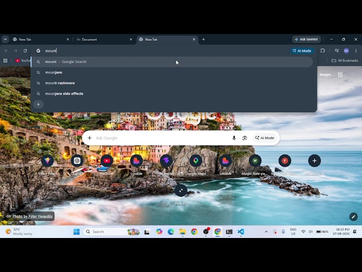Click the Ask Gemini button
Viewport: 362px width, 272px height.
point(307,39)
